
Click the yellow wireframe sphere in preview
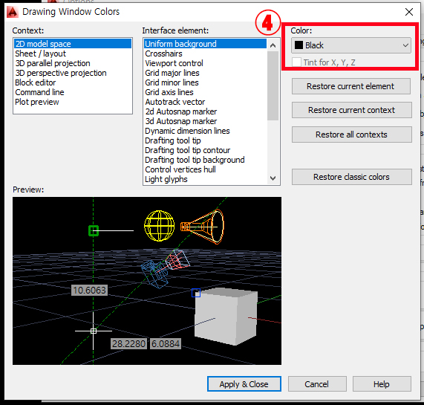point(159,226)
